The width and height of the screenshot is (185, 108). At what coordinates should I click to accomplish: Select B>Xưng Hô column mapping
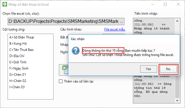[x=18, y=44]
